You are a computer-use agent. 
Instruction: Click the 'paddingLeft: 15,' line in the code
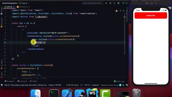[x=31, y=75]
